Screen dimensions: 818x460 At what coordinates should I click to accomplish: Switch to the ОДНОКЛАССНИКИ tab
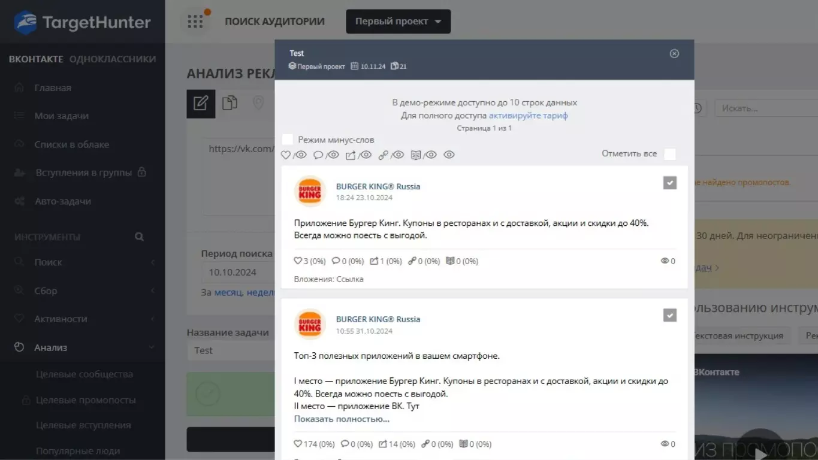[x=113, y=59]
